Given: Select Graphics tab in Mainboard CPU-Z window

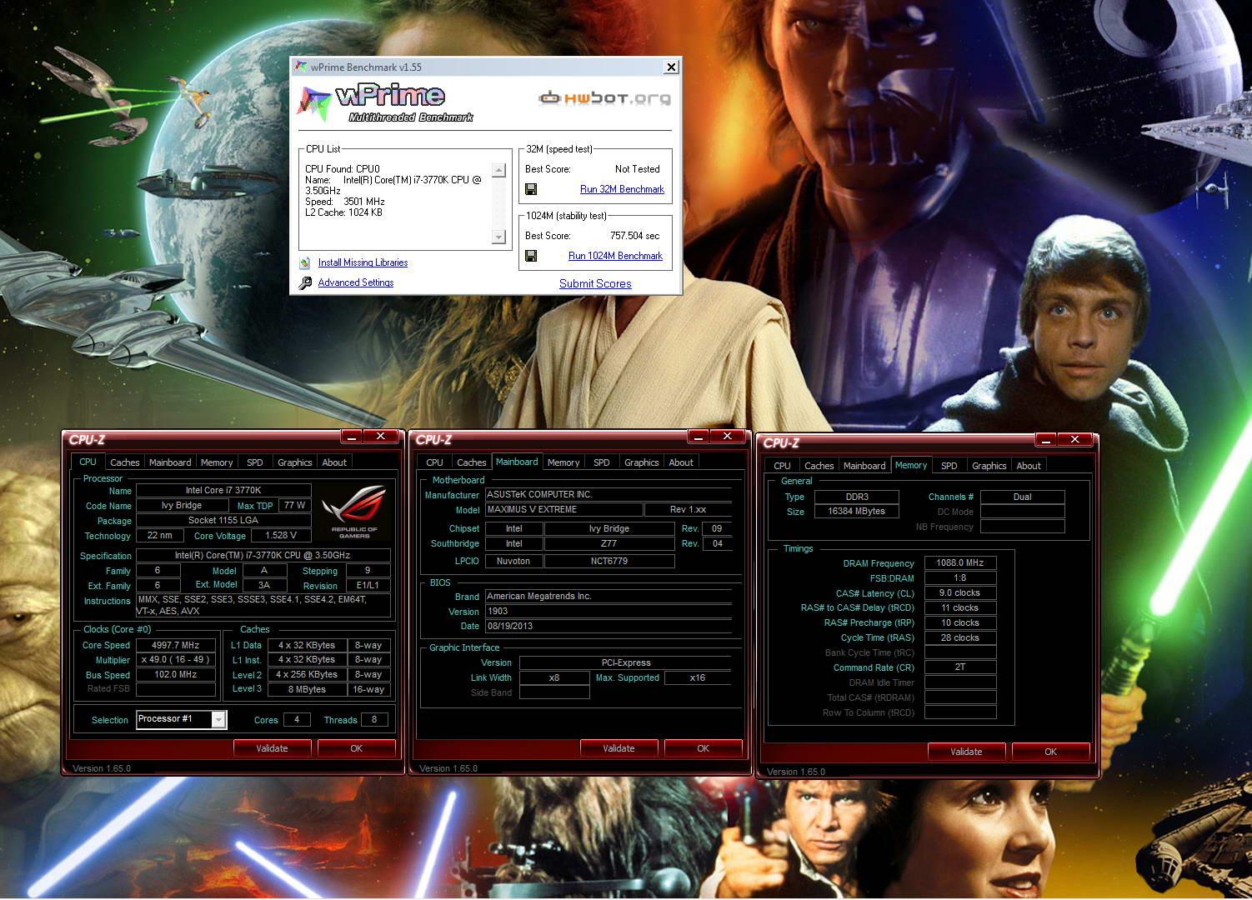Looking at the screenshot, I should pos(642,462).
